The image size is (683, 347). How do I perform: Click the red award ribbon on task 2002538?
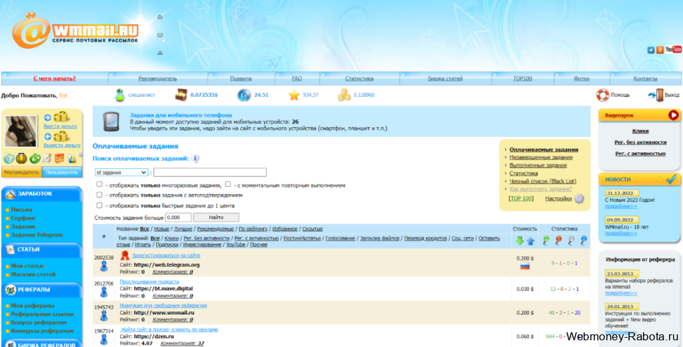[x=125, y=256]
